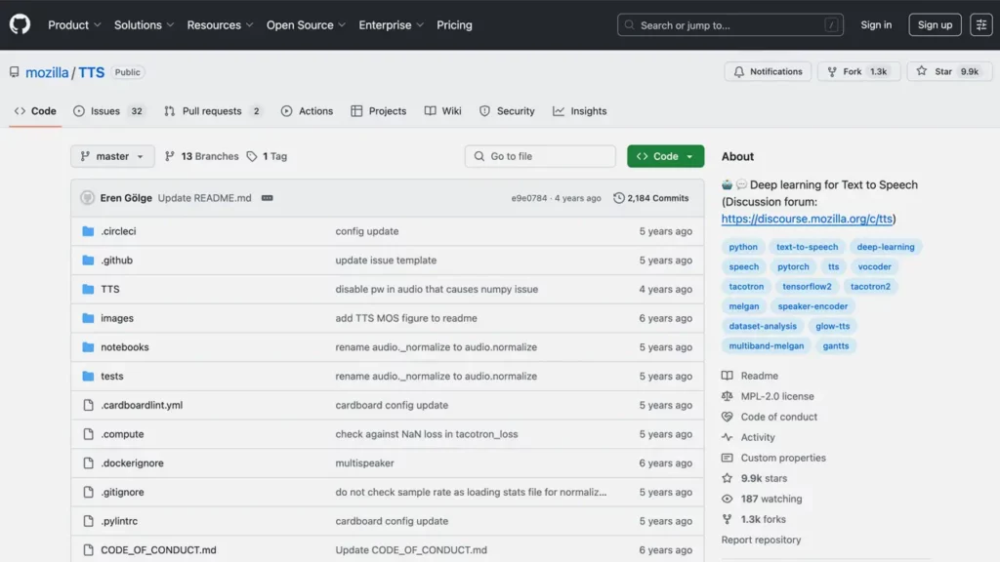Click the Code of conduct heart icon
Viewport: 1000px width, 562px height.
pos(727,417)
